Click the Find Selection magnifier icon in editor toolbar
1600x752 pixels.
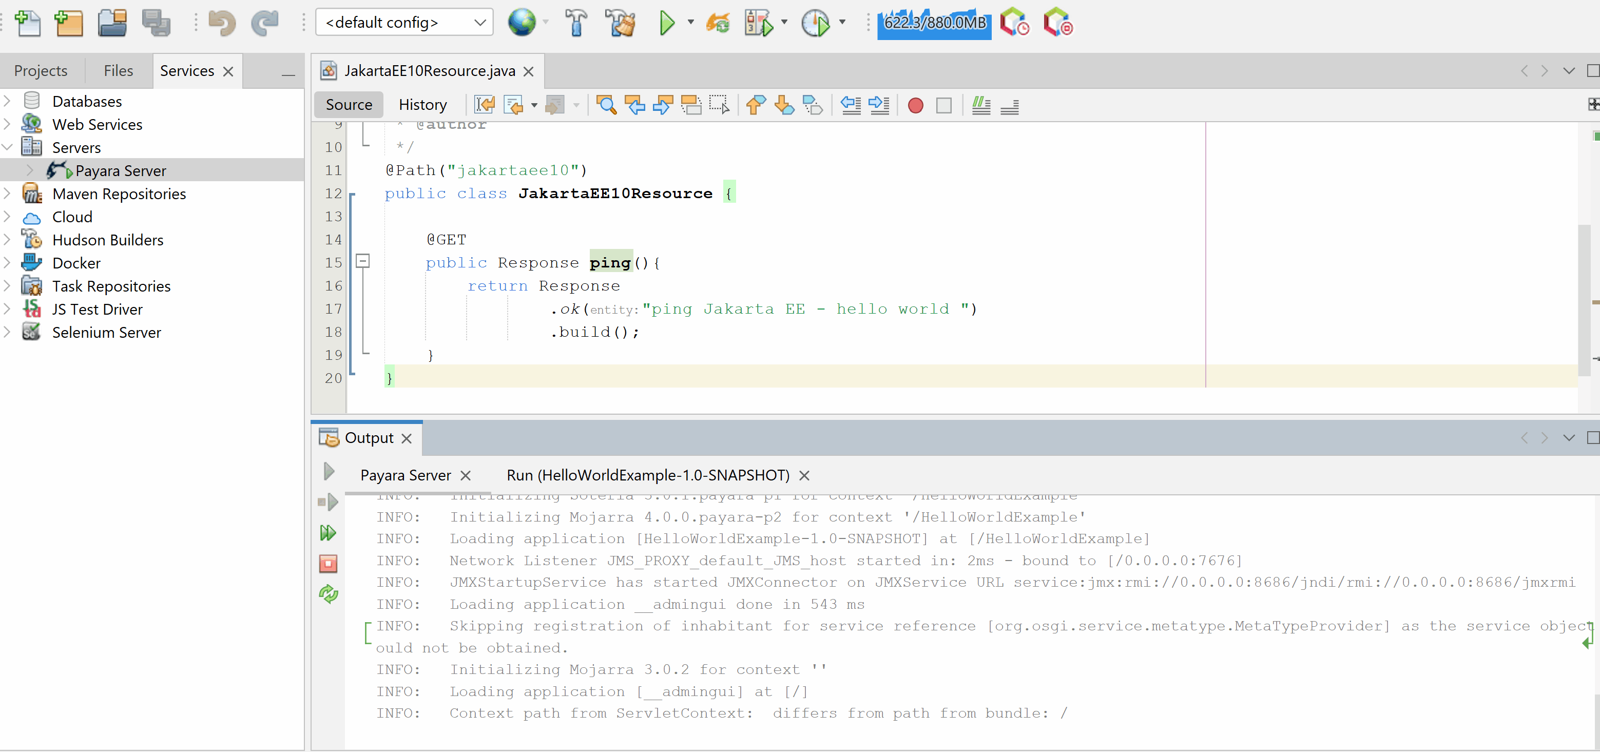[606, 105]
